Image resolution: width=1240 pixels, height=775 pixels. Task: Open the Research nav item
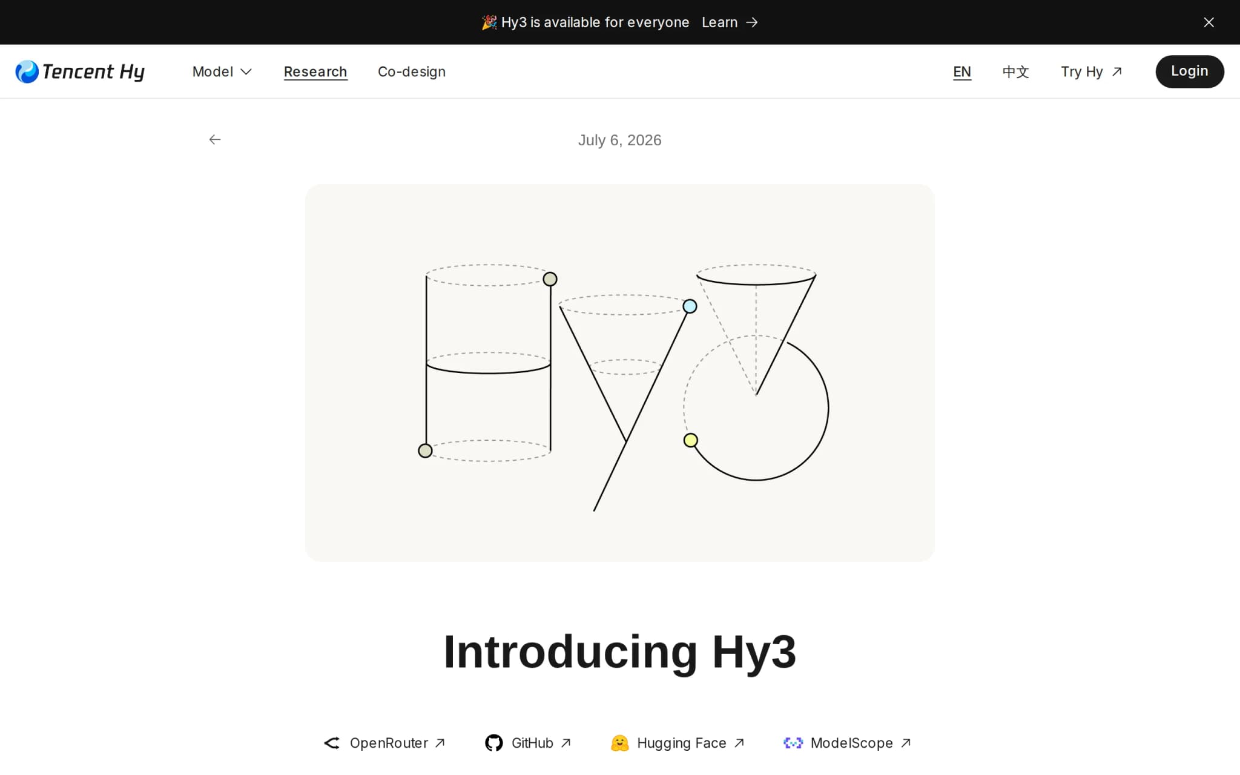coord(315,71)
